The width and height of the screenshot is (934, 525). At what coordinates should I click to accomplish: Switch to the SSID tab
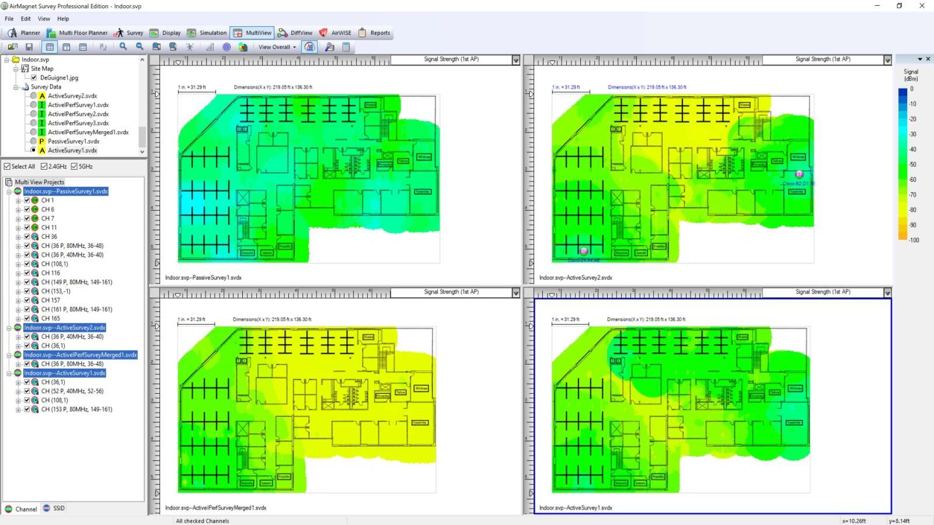(x=54, y=509)
